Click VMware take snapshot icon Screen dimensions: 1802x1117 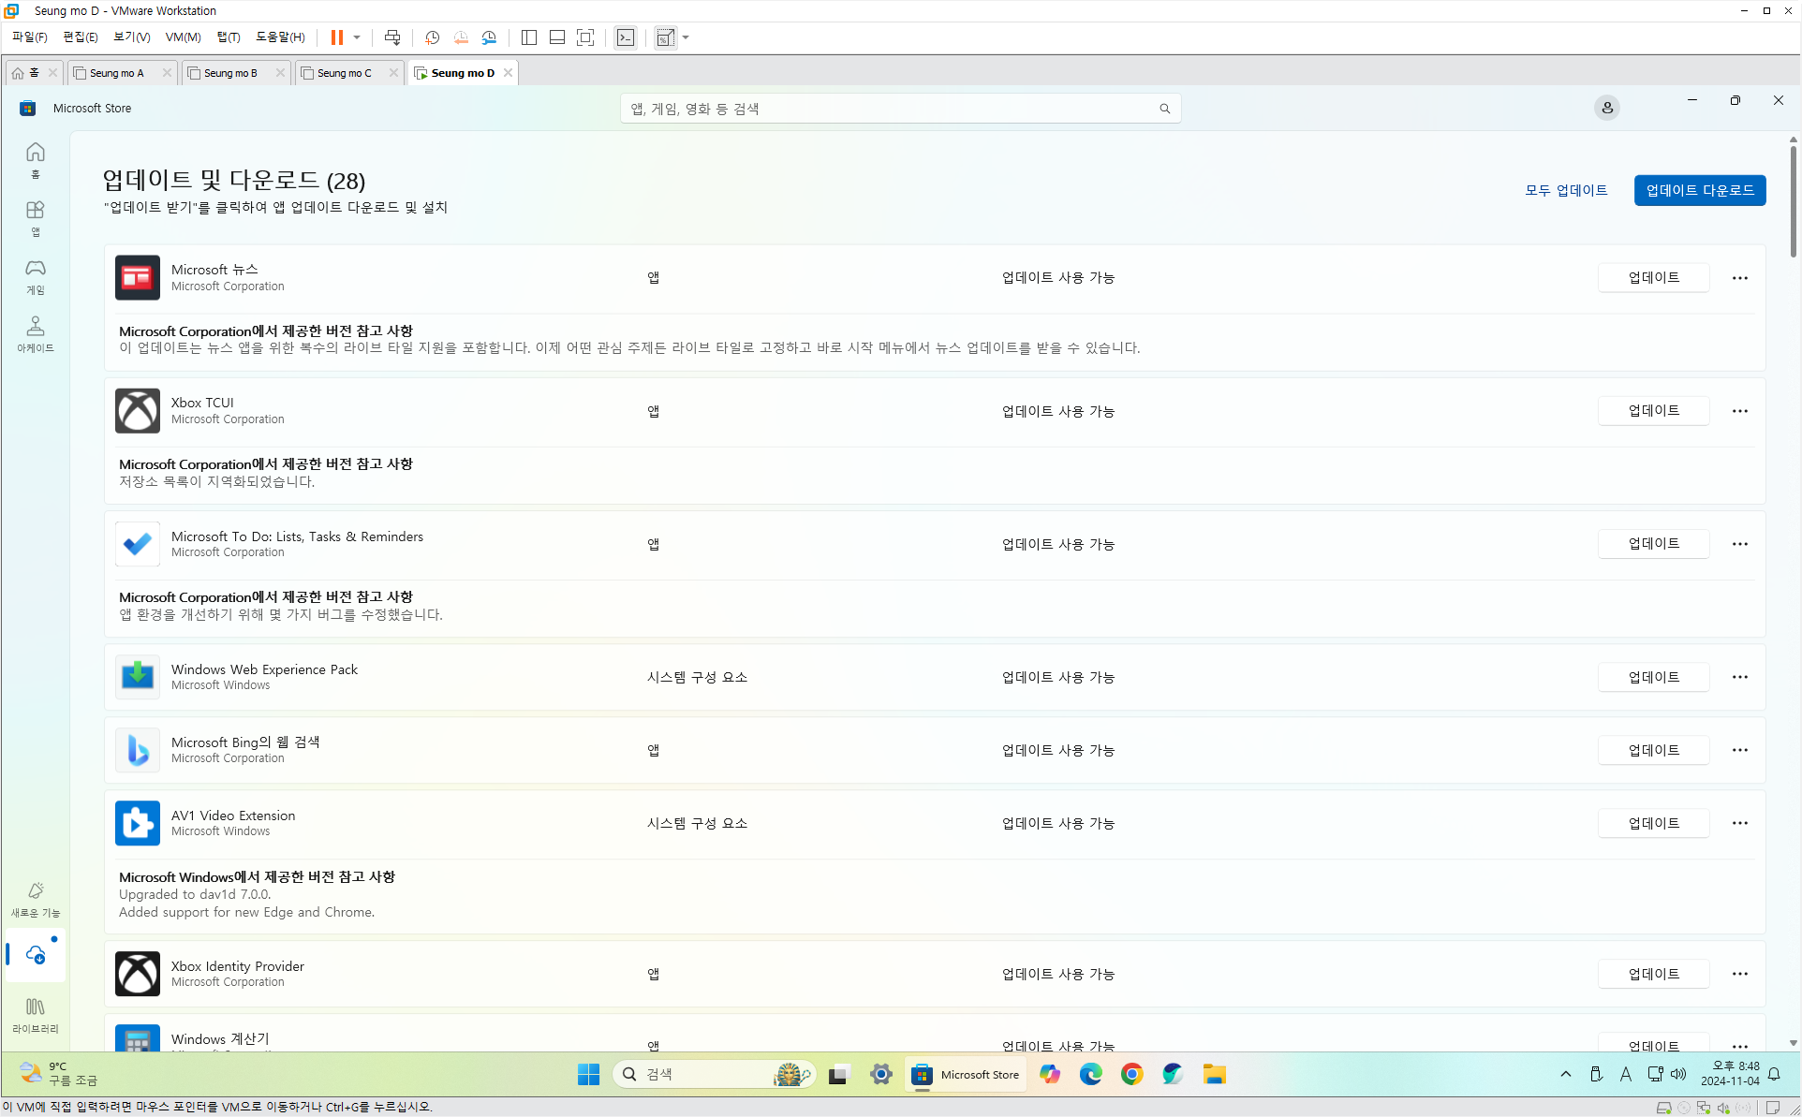(432, 37)
